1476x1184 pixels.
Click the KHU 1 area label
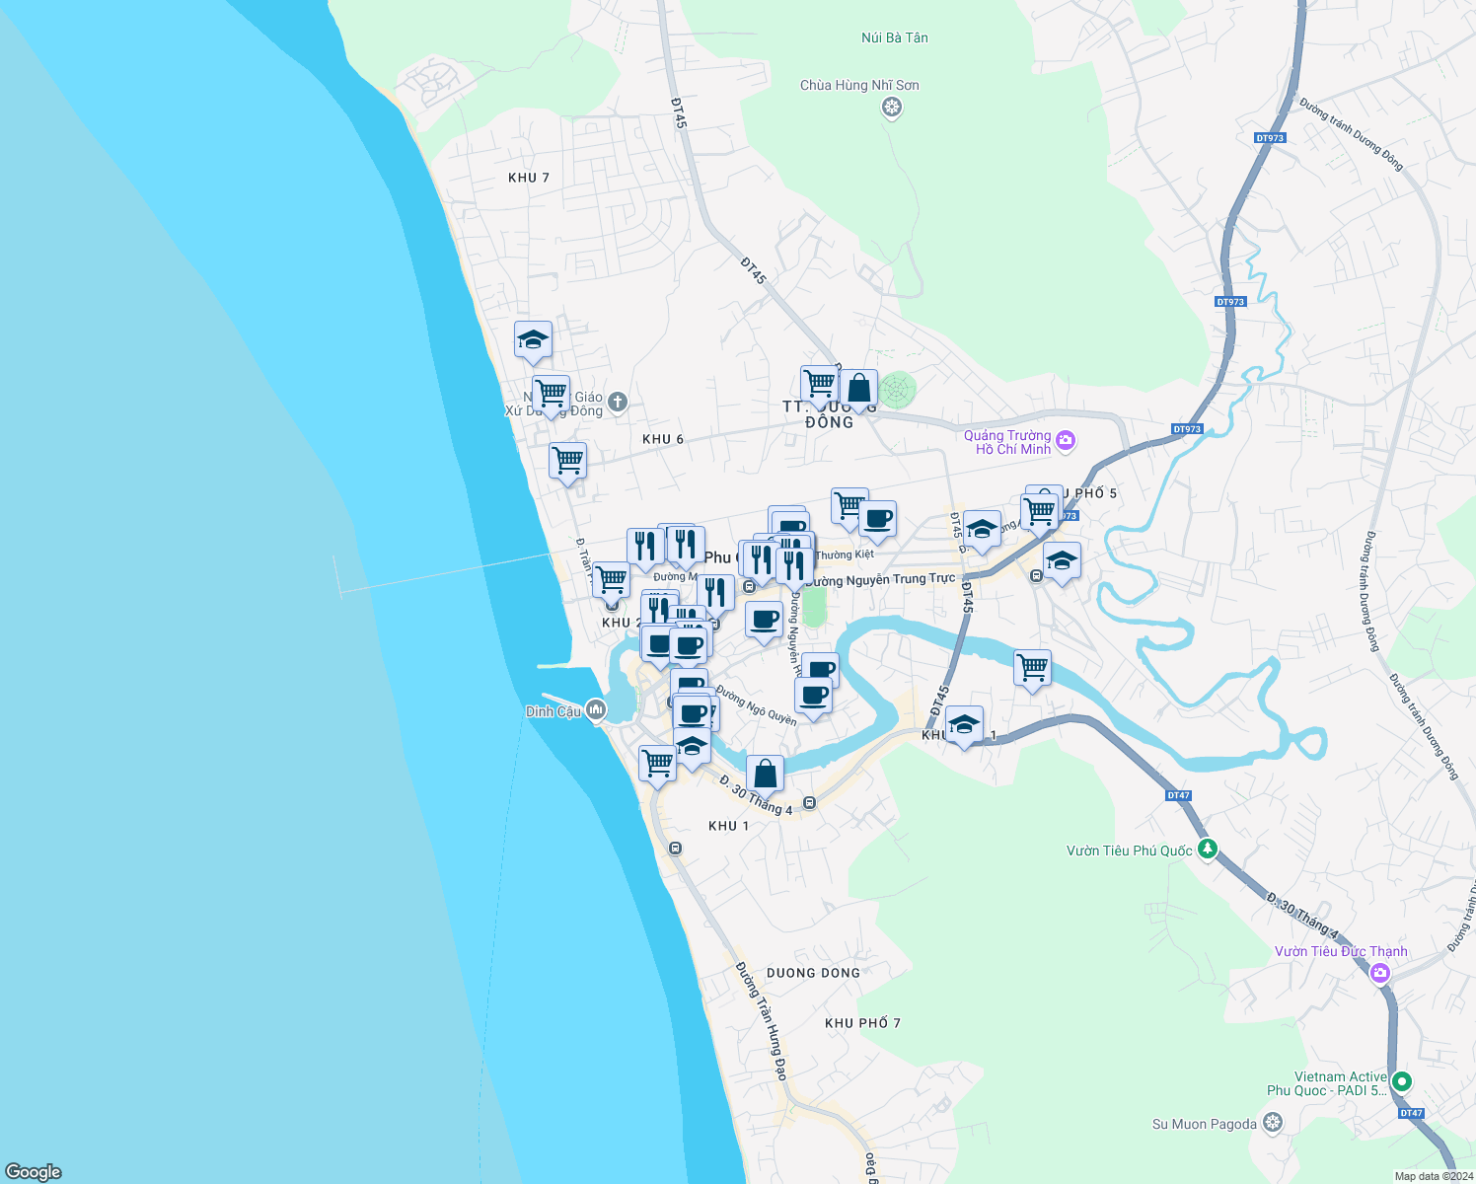pyautogui.click(x=727, y=825)
